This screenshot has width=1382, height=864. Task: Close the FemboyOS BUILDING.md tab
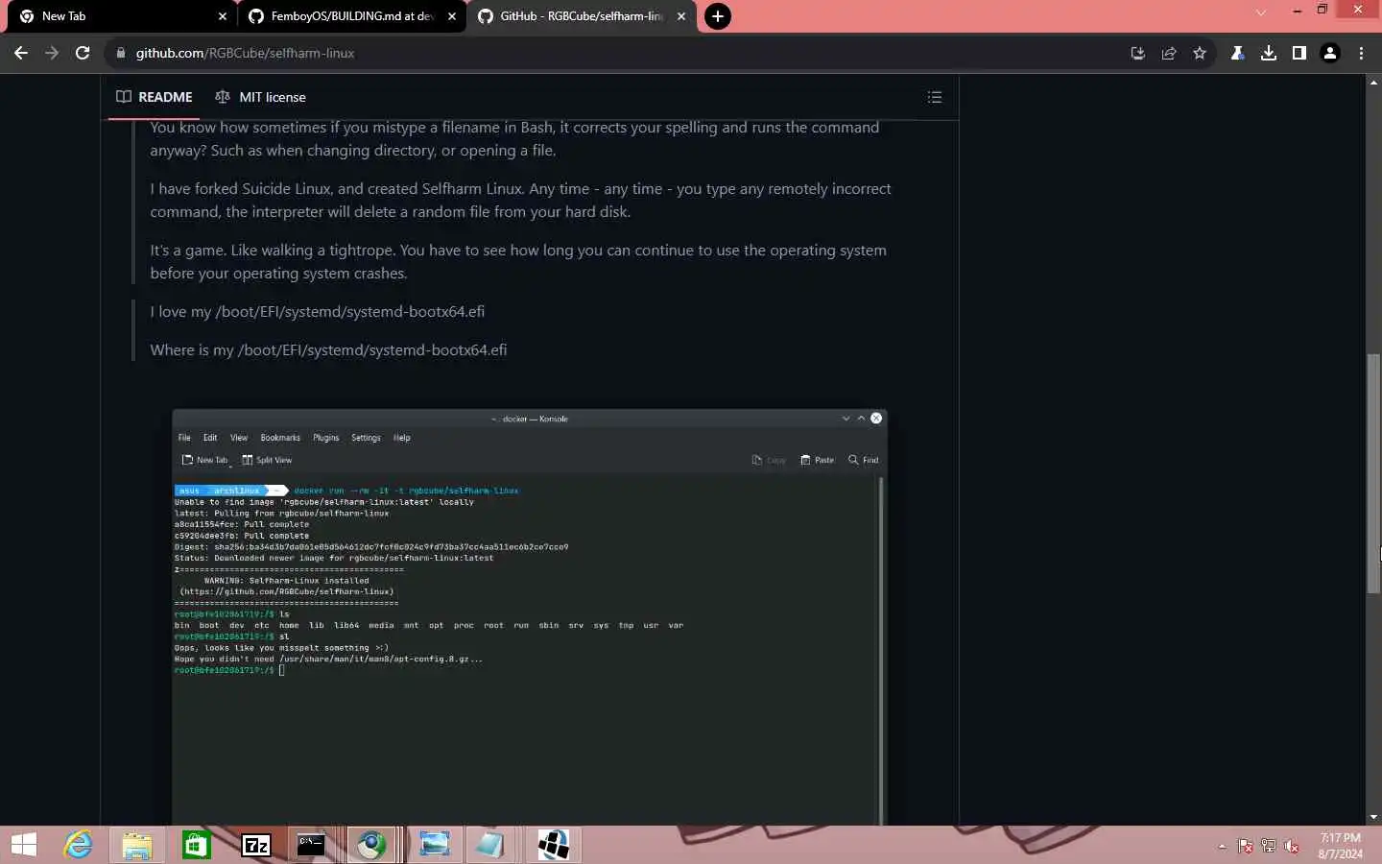pyautogui.click(x=452, y=16)
